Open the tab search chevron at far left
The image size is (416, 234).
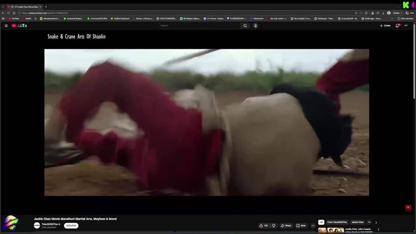3,7
